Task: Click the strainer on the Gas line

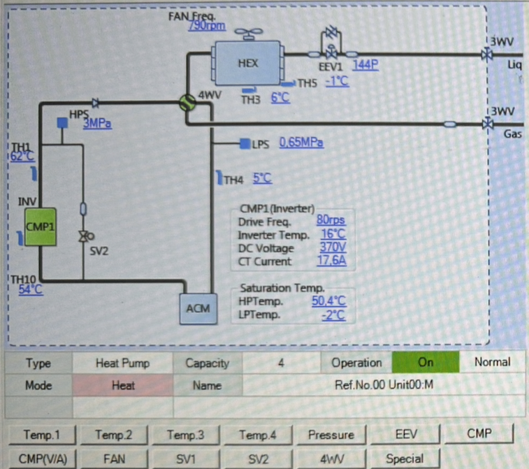Action: [x=450, y=124]
